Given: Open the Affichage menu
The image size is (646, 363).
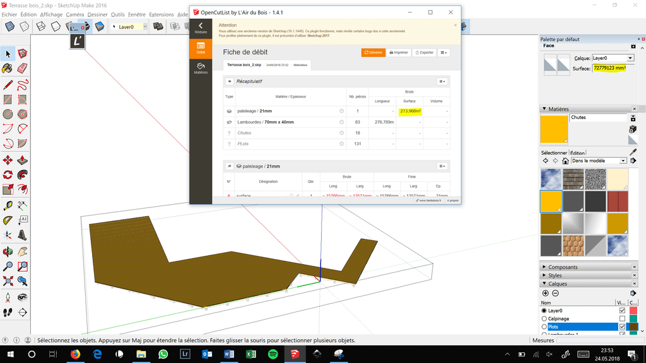Looking at the screenshot, I should click(51, 14).
